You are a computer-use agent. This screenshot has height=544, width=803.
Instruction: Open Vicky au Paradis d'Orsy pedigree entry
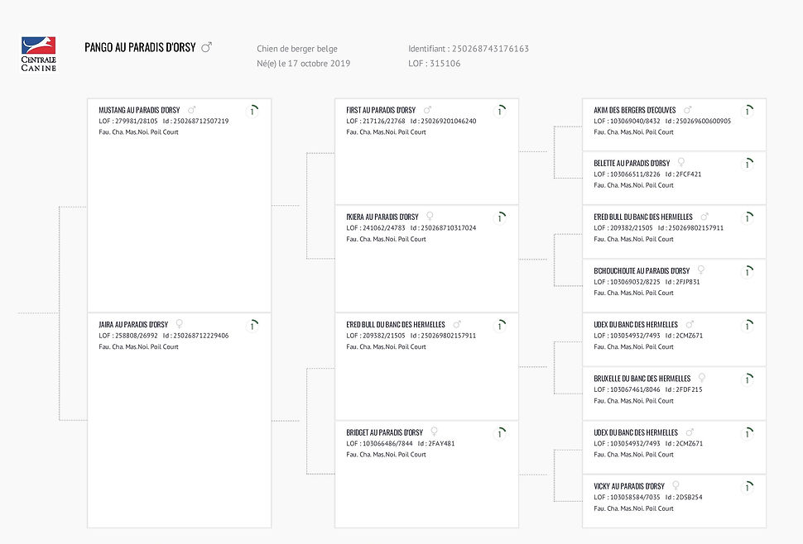pyautogui.click(x=629, y=486)
